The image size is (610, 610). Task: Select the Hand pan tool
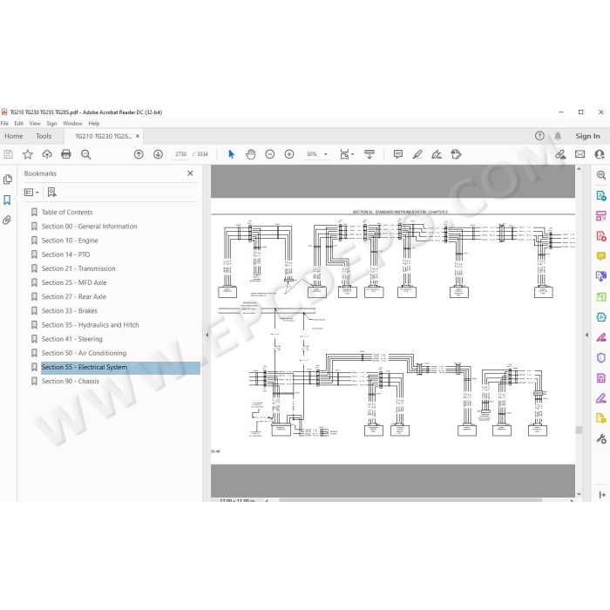[x=251, y=154]
